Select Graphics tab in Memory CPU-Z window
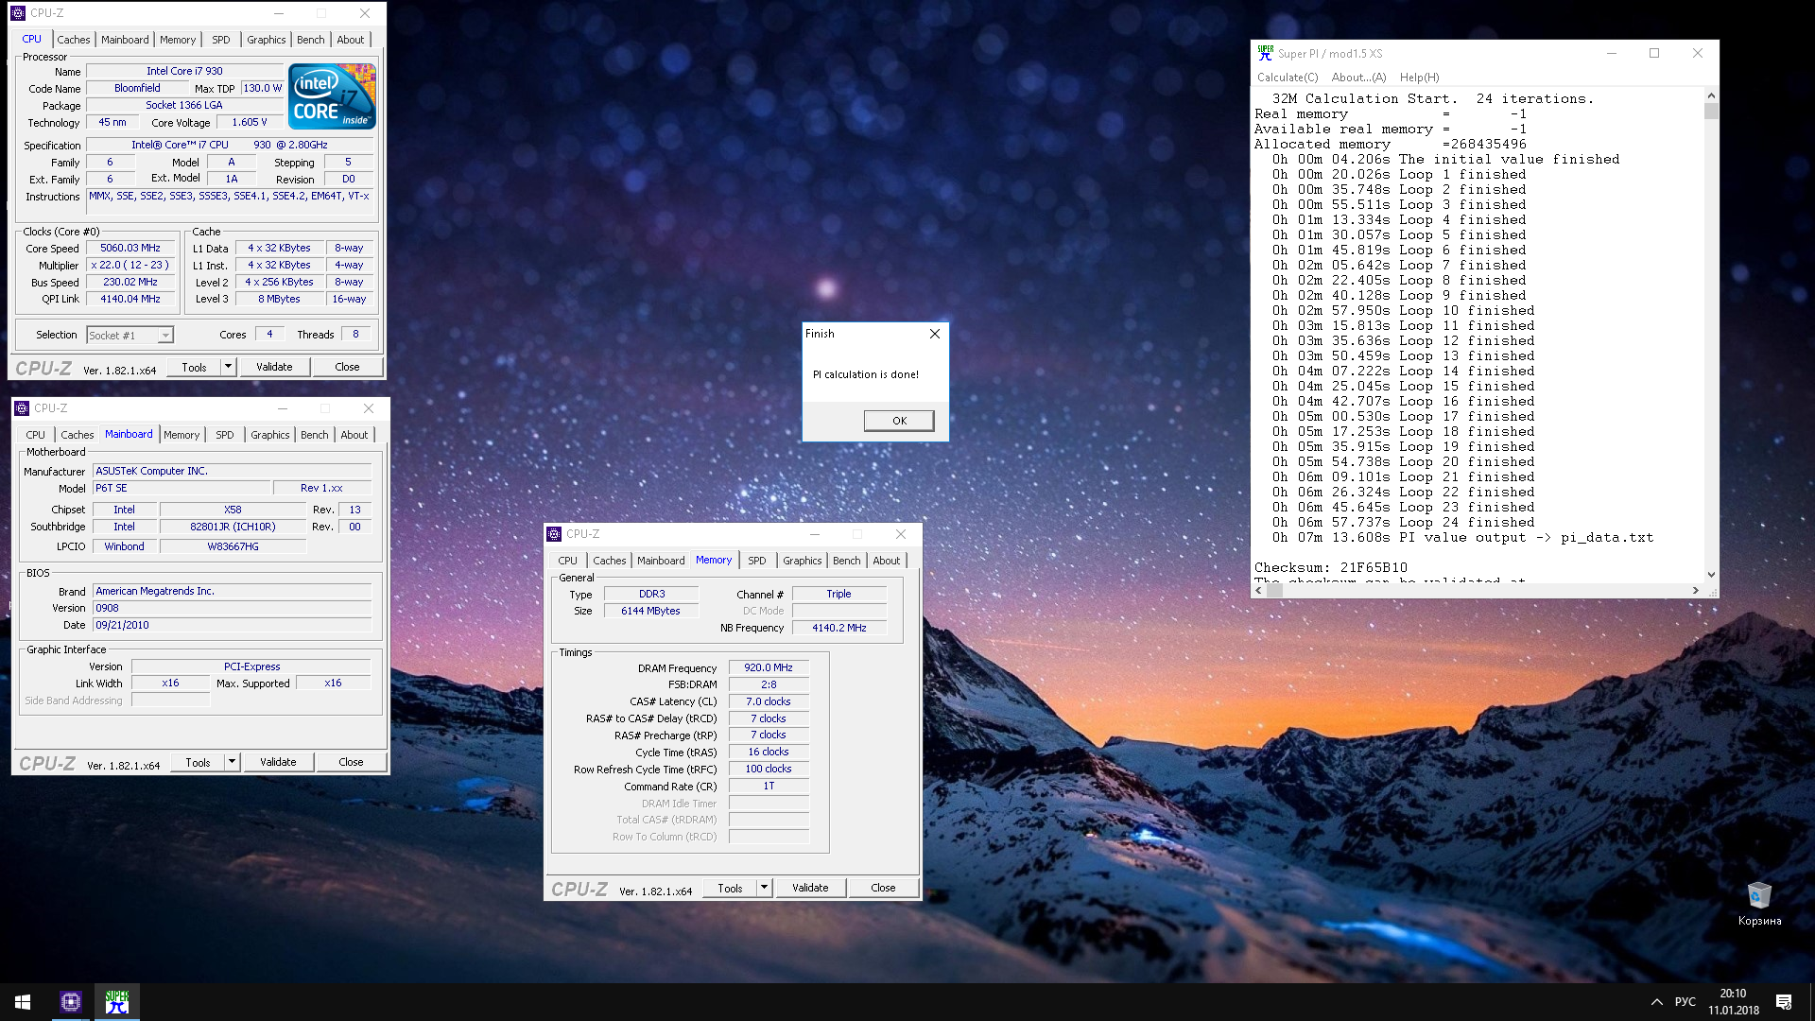The height and width of the screenshot is (1021, 1815). (802, 561)
